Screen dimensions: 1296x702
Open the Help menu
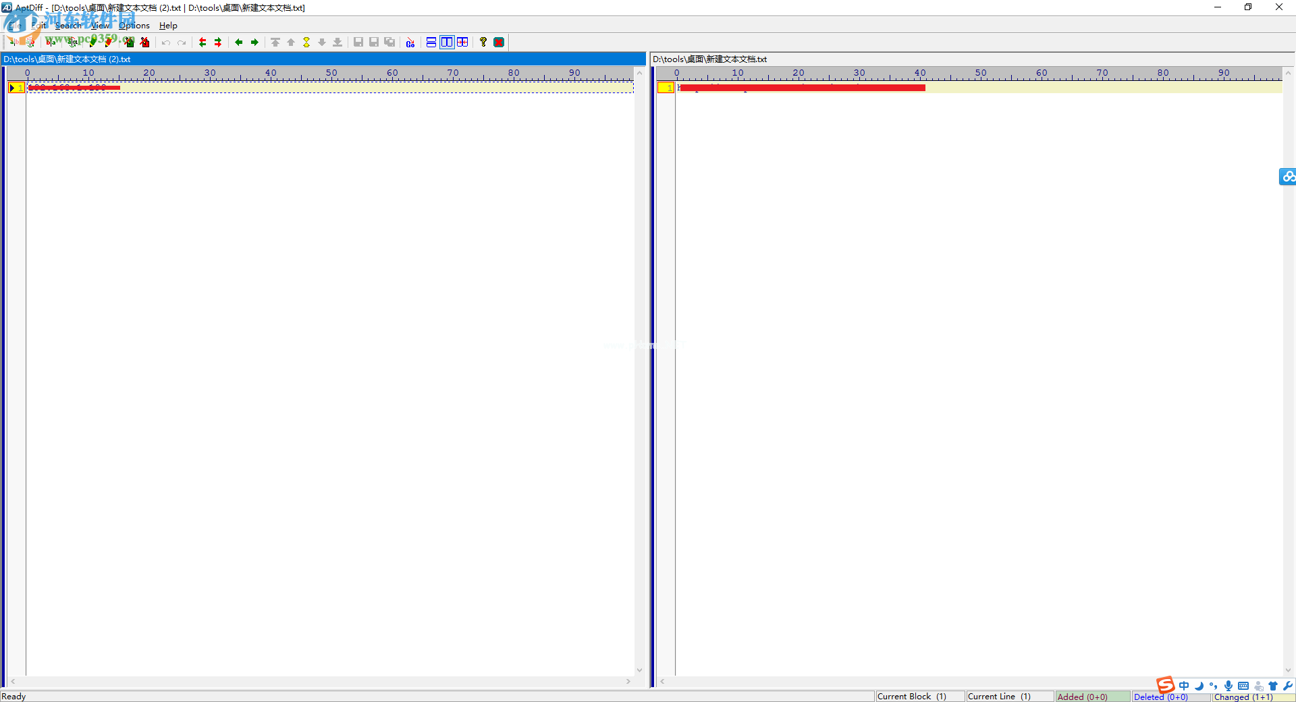click(x=168, y=26)
